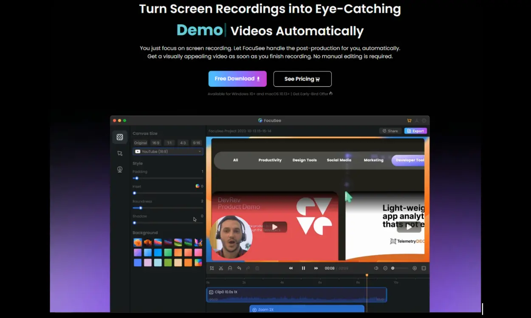Open the Get Early-Bird Offer link
The image size is (531, 318).
313,94
